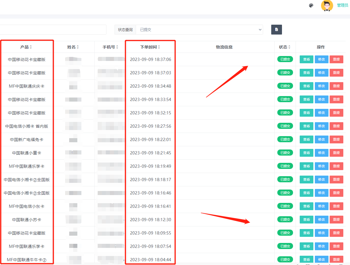350x265 pixels.
Task: Click 重提 in the 中国联通小苏卡 row
Action: (x=336, y=220)
